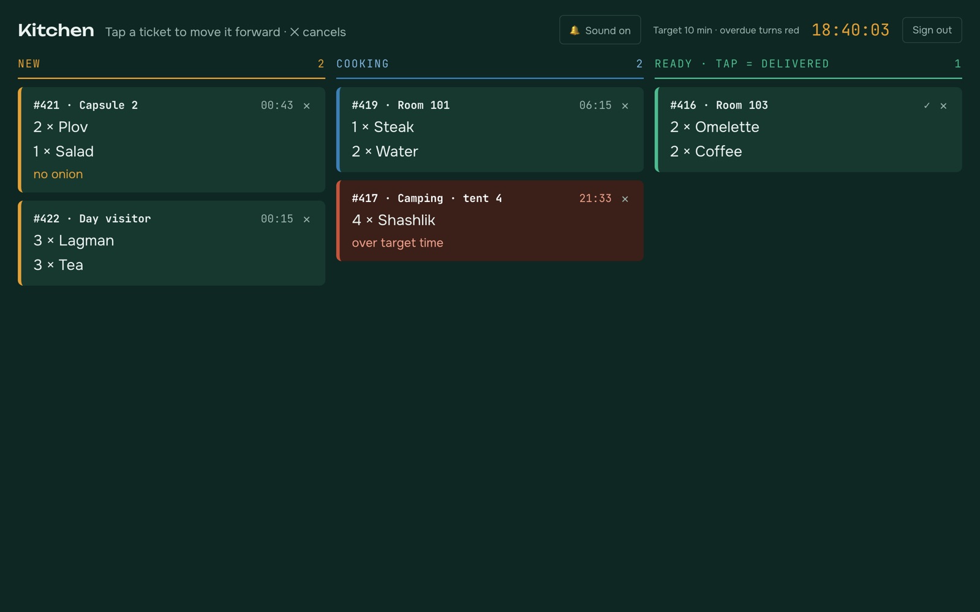Tap ticket #421 Capsule 2 to start cooking

point(171,140)
